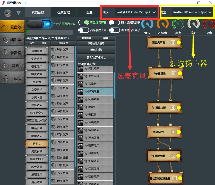Open 教程 from the sidebar
The width and height of the screenshot is (215, 185).
coord(12,65)
